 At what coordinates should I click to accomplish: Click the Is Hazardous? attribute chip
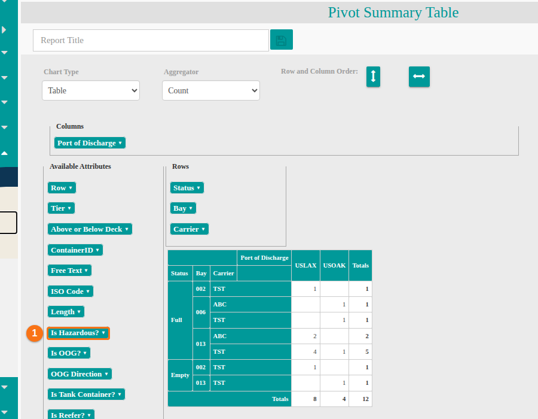point(78,333)
